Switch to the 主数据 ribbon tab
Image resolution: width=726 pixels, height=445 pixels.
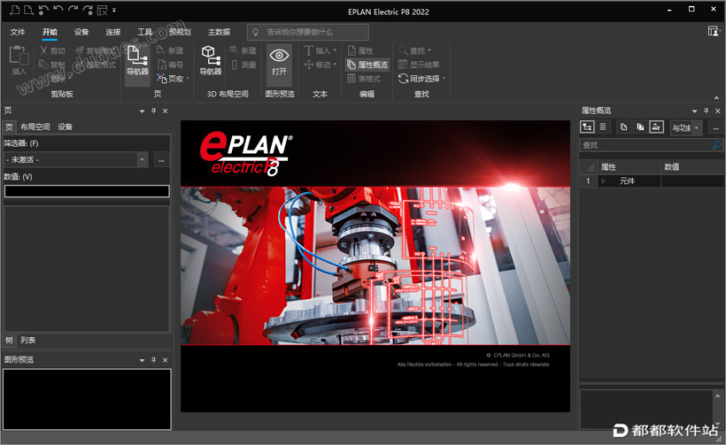(219, 32)
